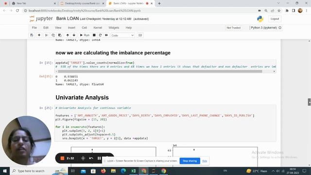Viewport: 311px width, 175px height.
Task: Click the Loom grid drag handle icon
Action: click(83, 158)
